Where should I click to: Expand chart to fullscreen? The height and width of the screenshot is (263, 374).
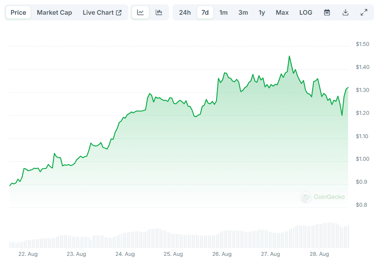pyautogui.click(x=364, y=13)
